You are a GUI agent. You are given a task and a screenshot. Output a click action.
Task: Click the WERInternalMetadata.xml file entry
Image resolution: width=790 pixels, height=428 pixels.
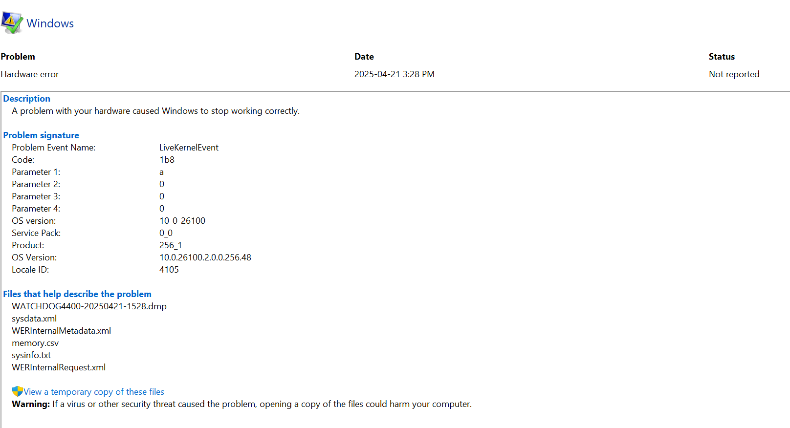pos(61,331)
